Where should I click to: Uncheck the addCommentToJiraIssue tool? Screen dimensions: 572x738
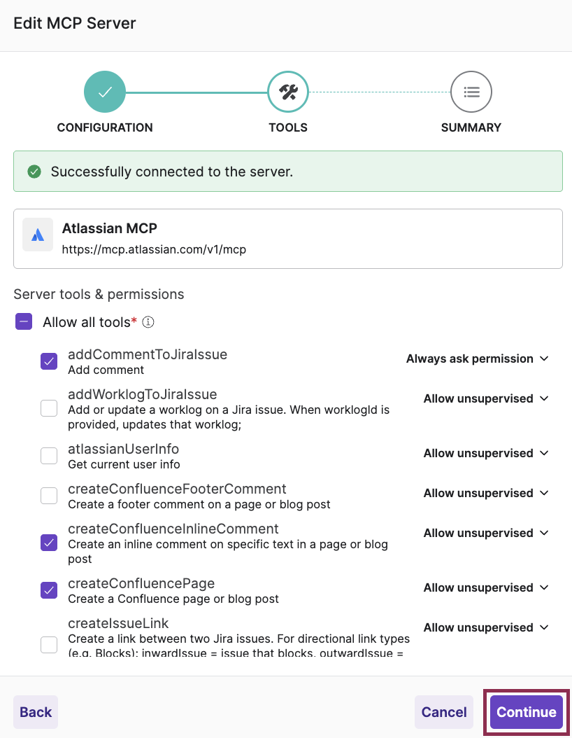tap(49, 361)
